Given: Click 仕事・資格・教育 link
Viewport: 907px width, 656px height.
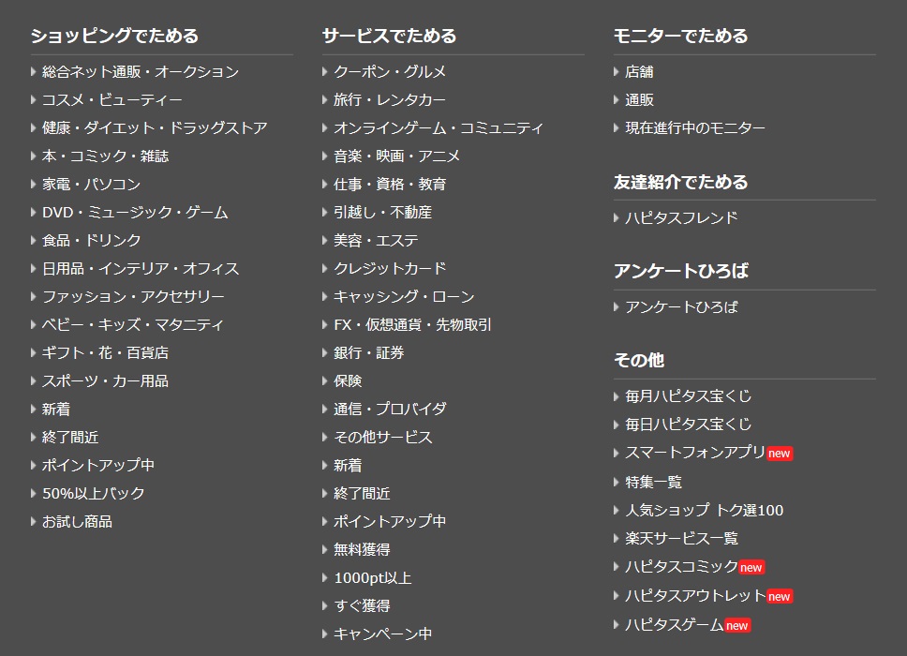Looking at the screenshot, I should (x=390, y=185).
